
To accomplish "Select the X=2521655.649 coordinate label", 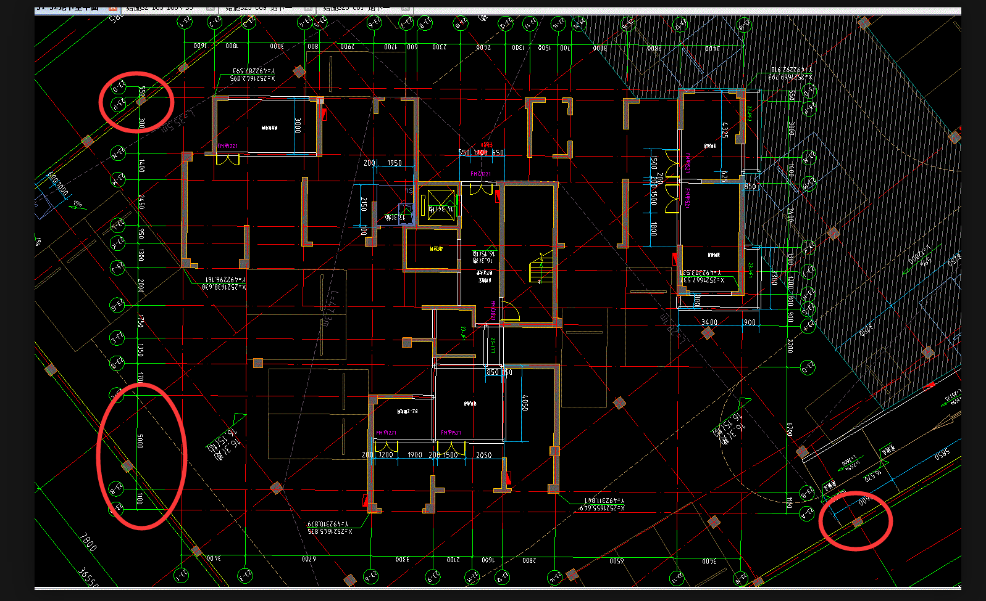I will pos(602,508).
